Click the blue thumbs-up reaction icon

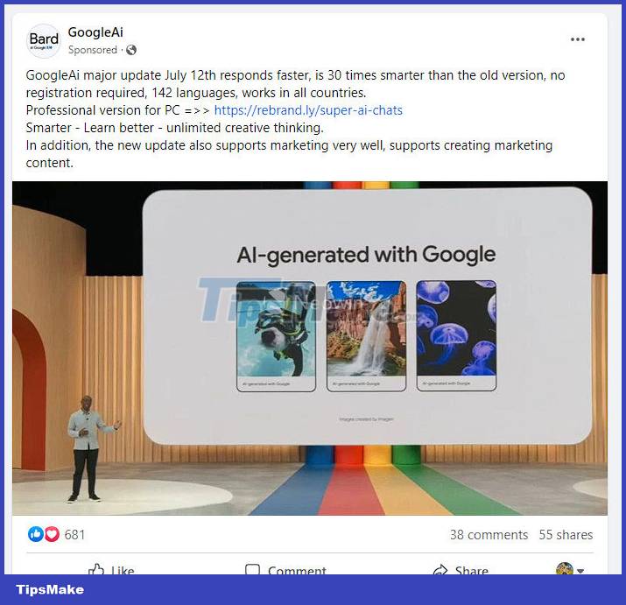point(35,534)
